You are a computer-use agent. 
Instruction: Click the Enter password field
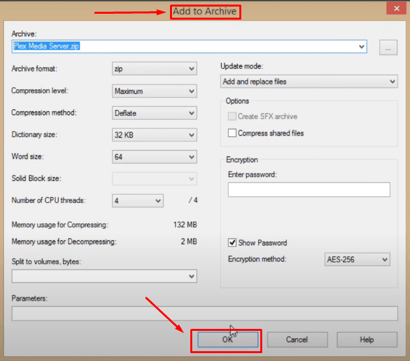coord(309,189)
